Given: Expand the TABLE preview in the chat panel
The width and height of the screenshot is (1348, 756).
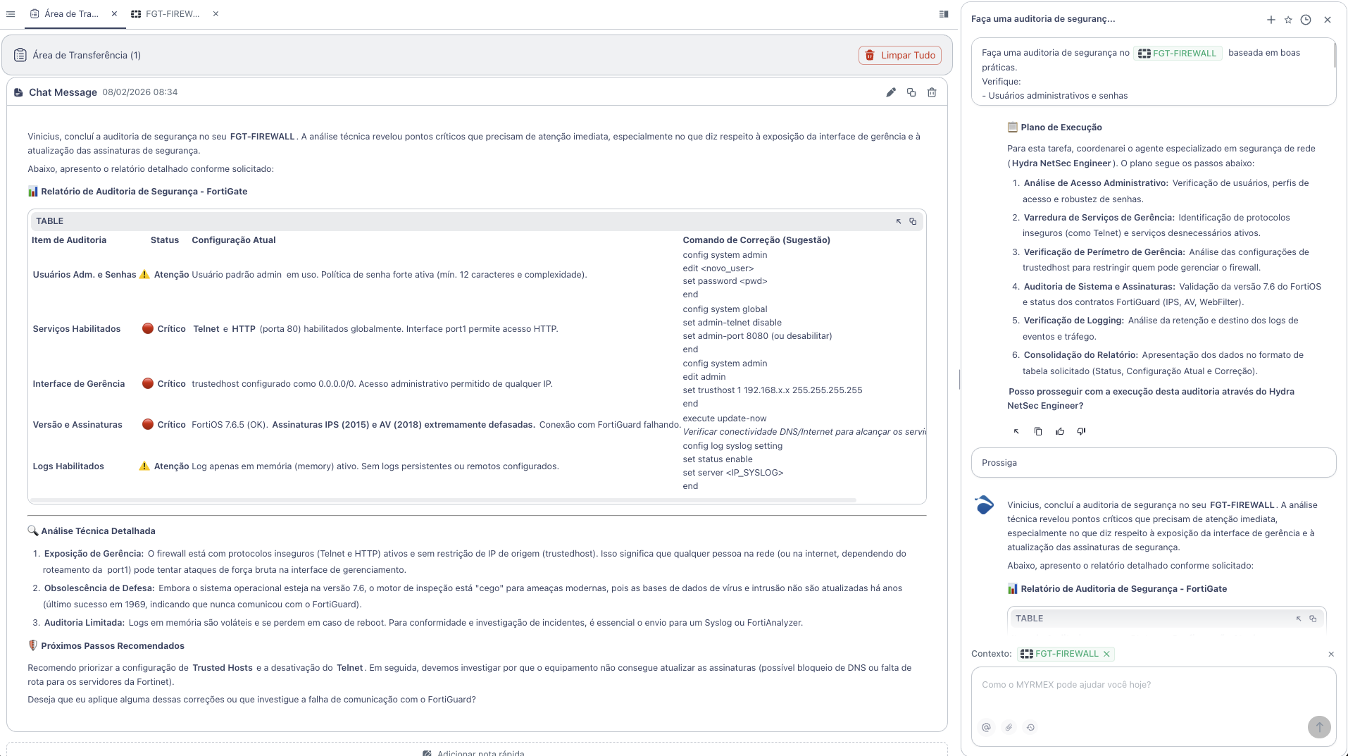Looking at the screenshot, I should 1298,618.
